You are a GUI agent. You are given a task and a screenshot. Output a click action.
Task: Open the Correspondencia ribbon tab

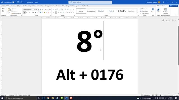click(50, 6)
